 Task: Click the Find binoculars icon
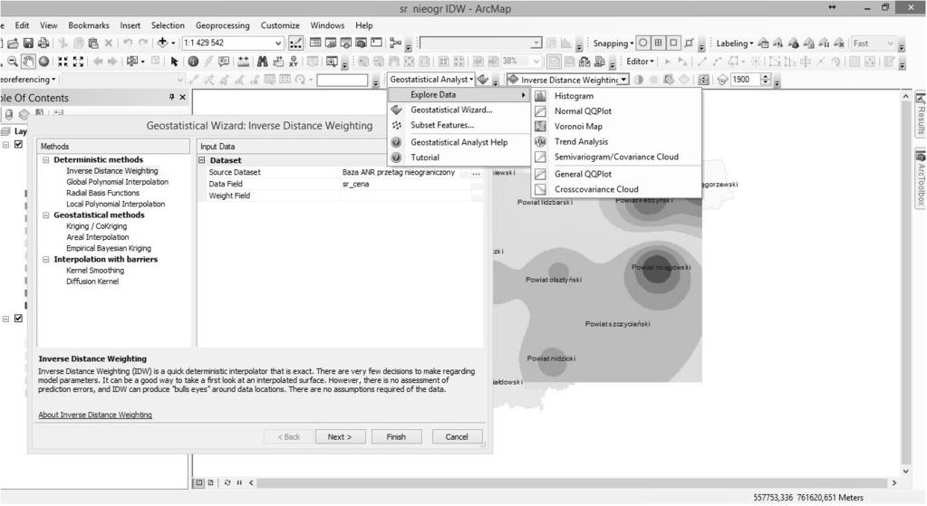click(x=262, y=62)
